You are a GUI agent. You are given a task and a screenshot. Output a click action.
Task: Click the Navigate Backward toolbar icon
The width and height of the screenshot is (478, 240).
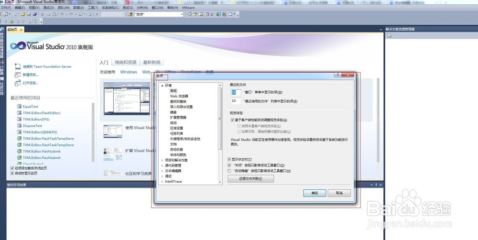coord(80,14)
